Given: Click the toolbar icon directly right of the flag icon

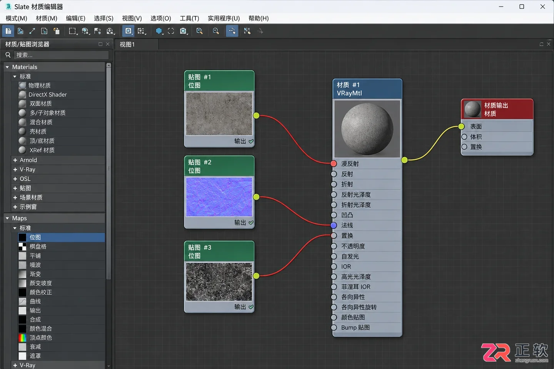Looking at the screenshot, I should click(x=110, y=31).
